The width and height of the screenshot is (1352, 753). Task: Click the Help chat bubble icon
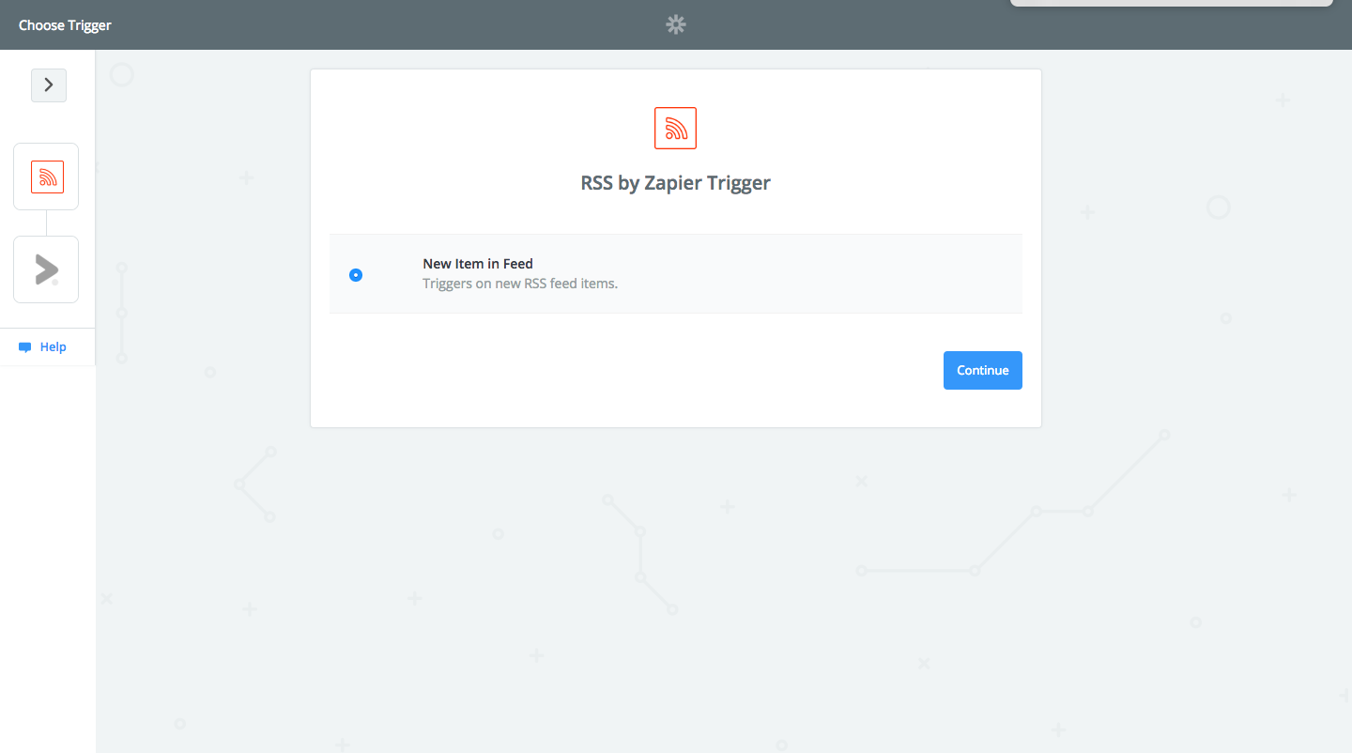tap(25, 347)
